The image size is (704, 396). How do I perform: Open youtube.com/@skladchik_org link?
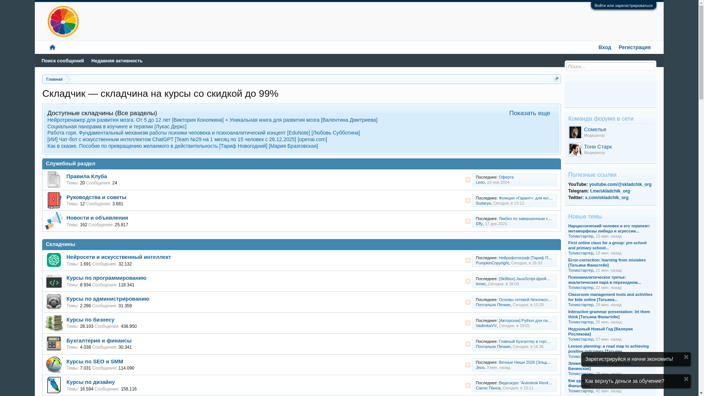coord(620,184)
